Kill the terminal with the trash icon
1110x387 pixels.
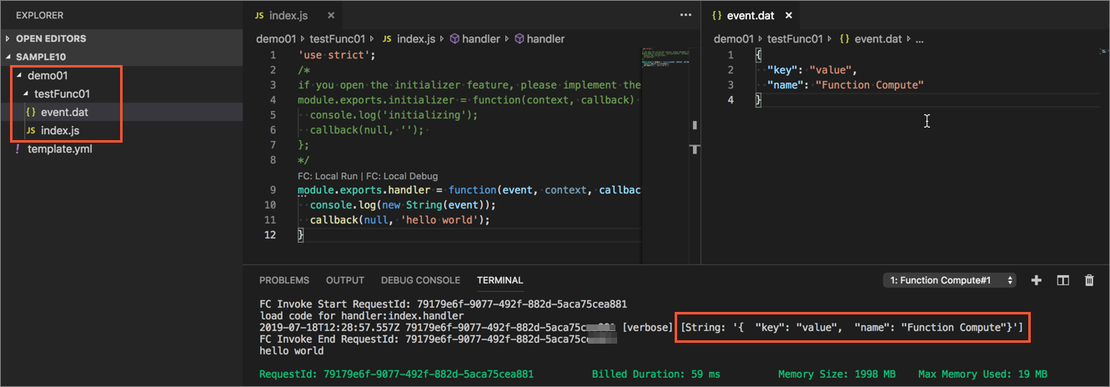click(x=1088, y=280)
